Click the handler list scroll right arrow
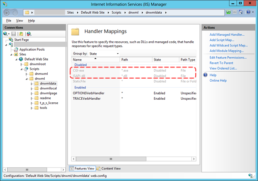Image resolution: width=258 pixels, height=181 pixels. (194, 159)
